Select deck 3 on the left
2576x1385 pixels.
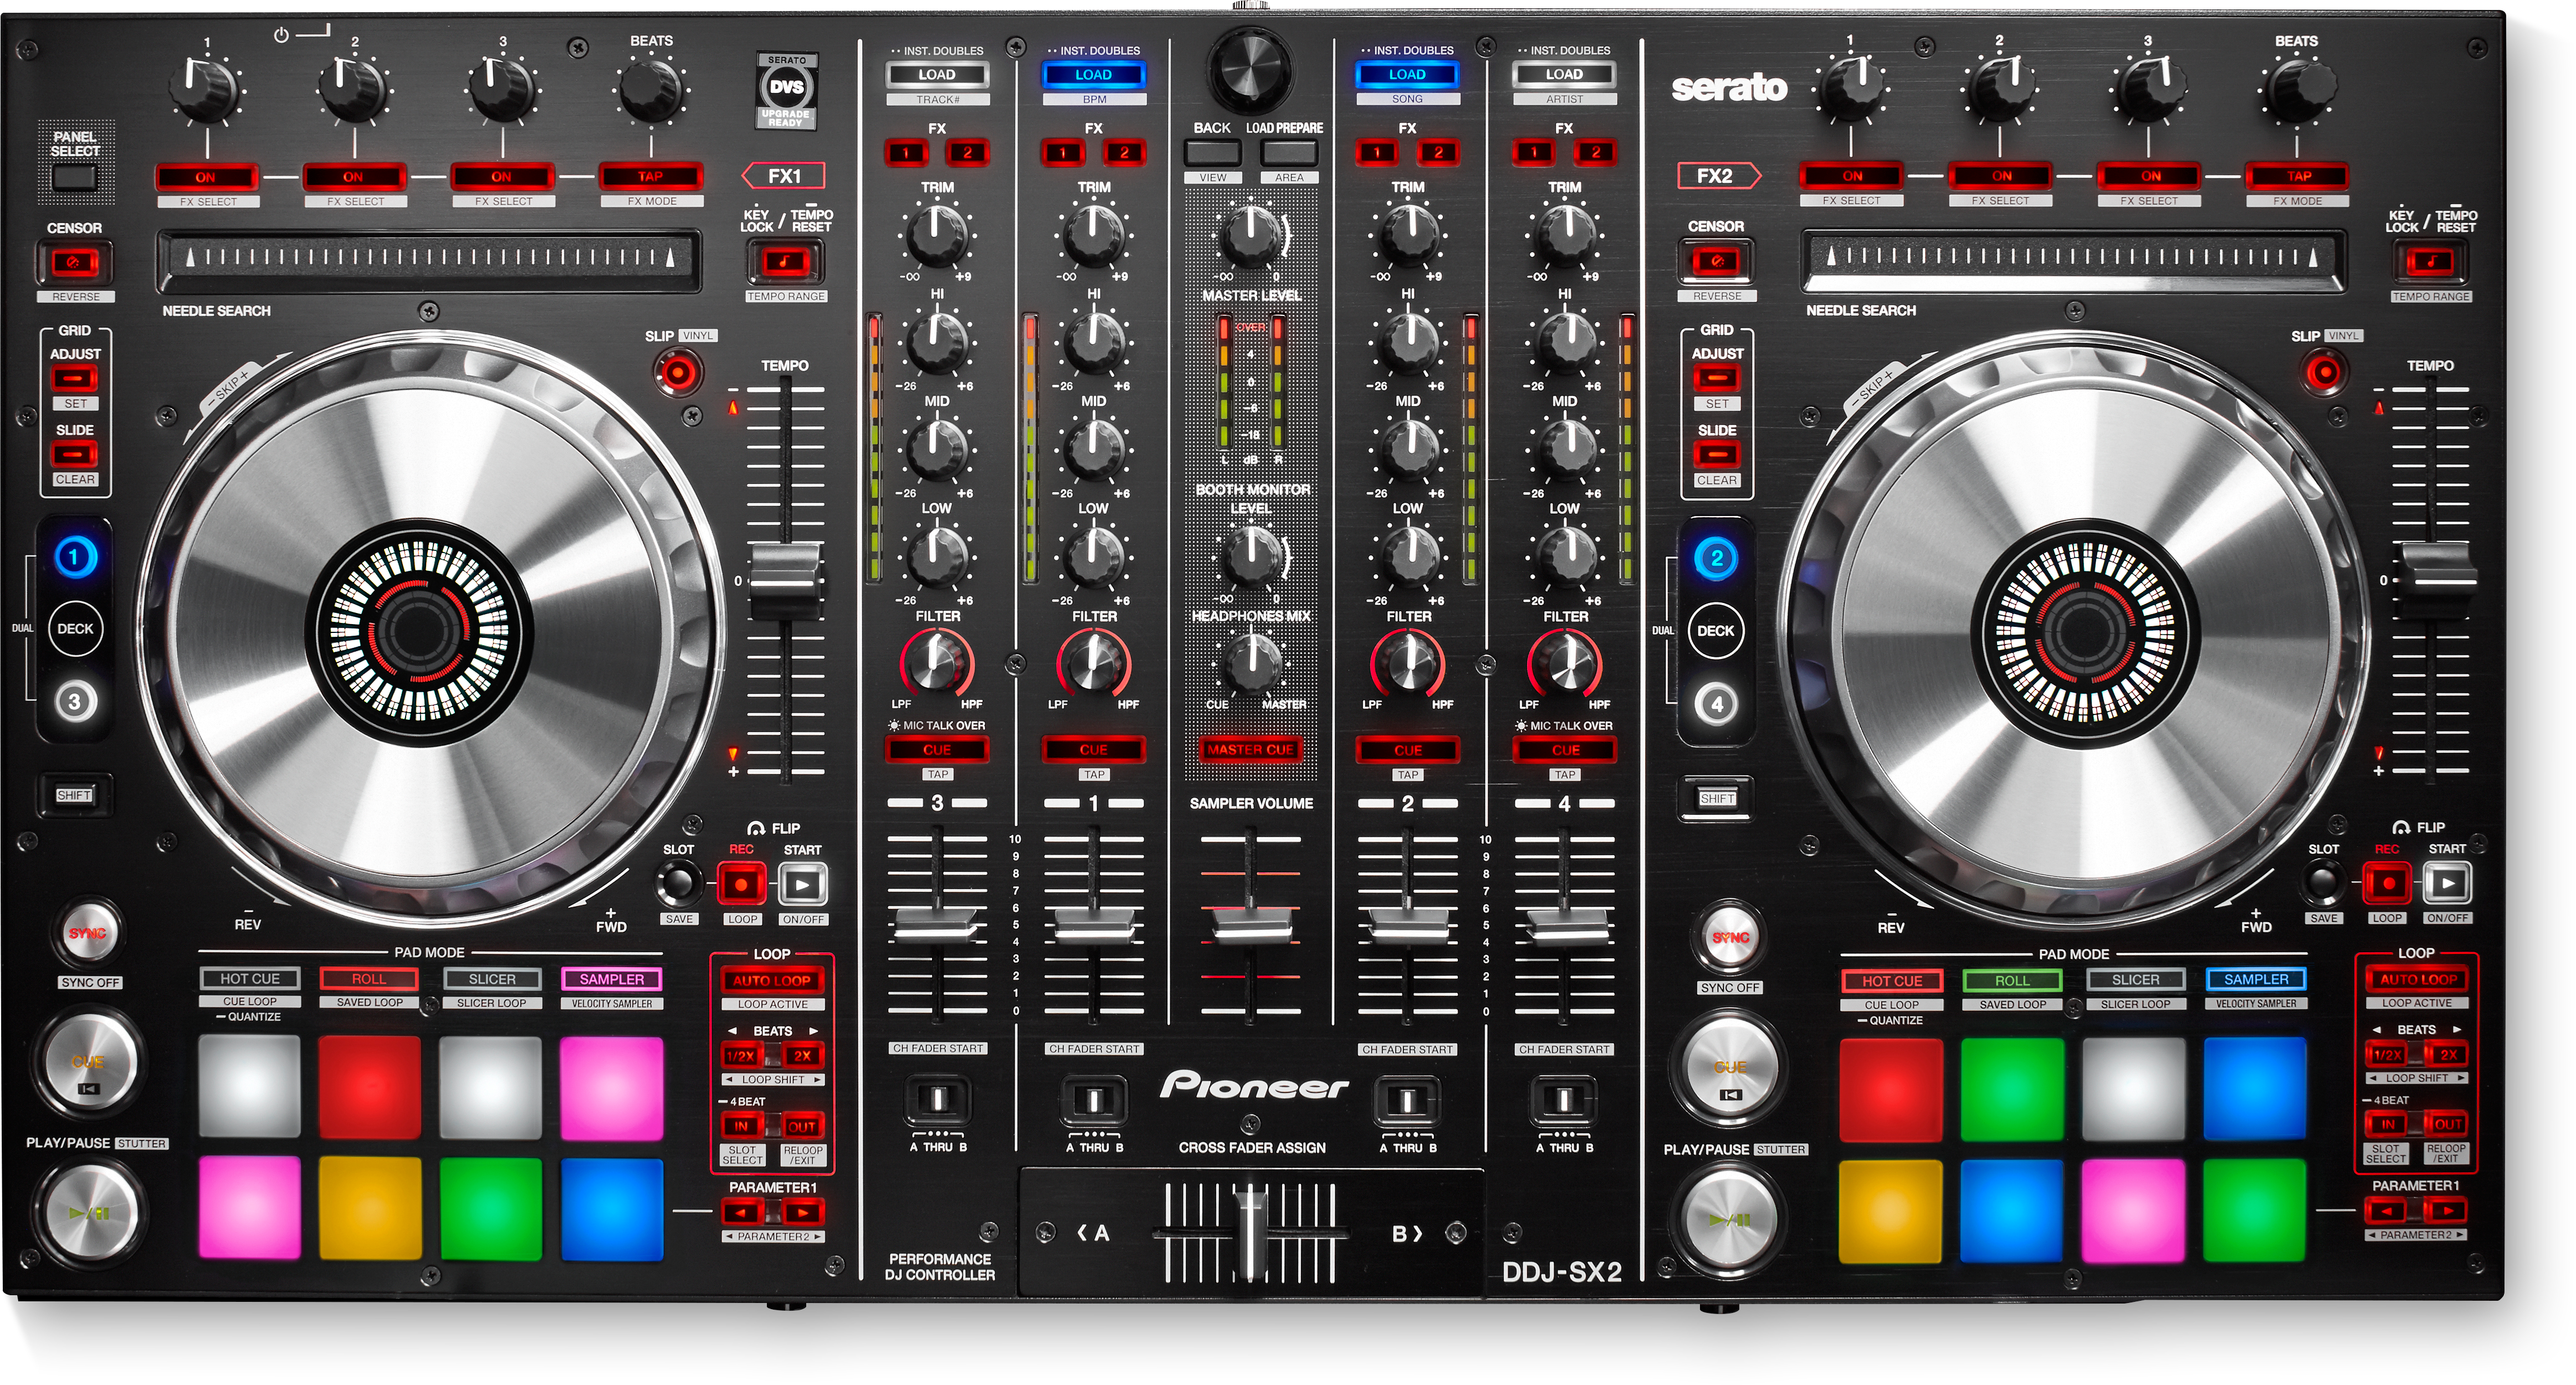(x=75, y=701)
